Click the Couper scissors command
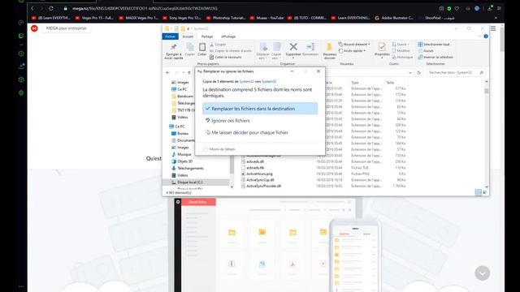Image resolution: width=520 pixels, height=292 pixels. tap(218, 45)
